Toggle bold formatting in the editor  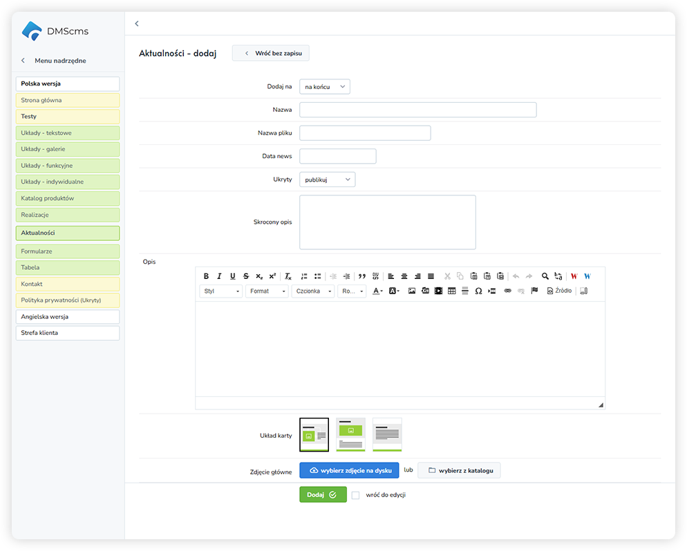point(206,276)
